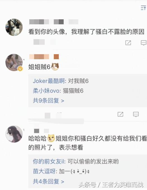Expand 共4条回复 replies
This screenshot has width=147, height=190.
pyautogui.click(x=48, y=181)
